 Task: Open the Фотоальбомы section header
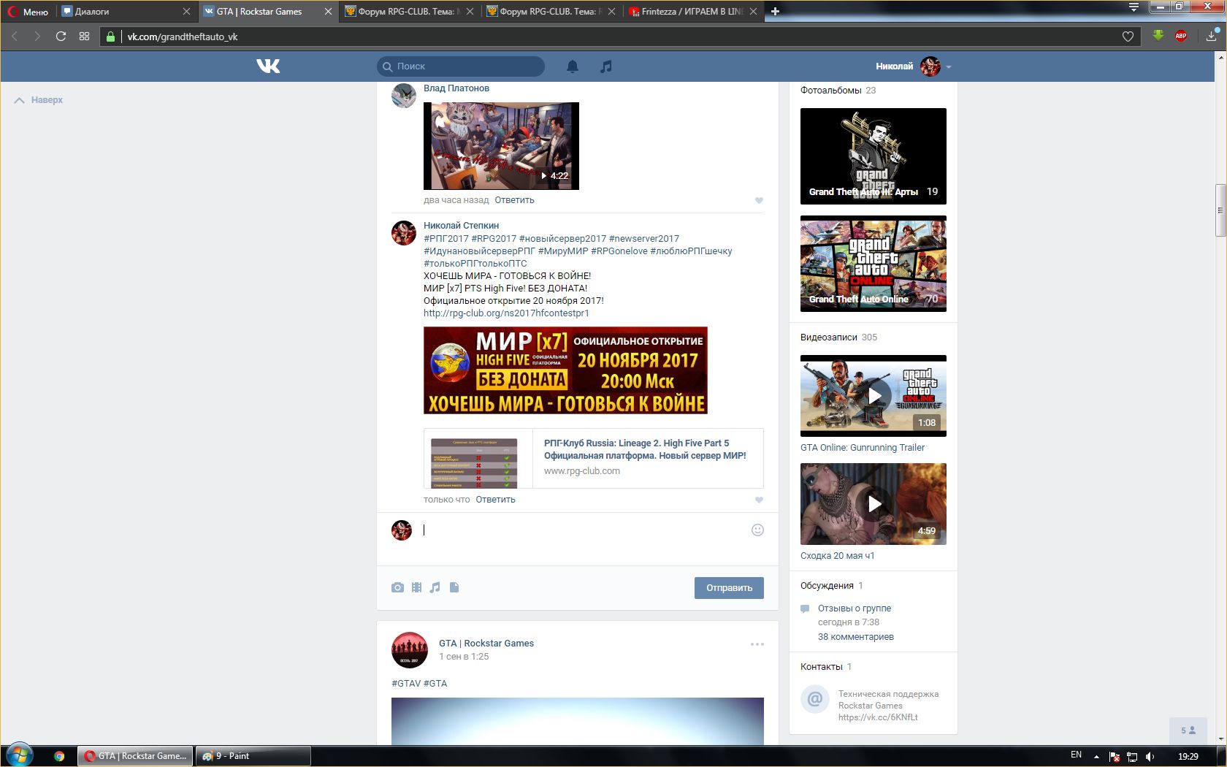click(830, 91)
